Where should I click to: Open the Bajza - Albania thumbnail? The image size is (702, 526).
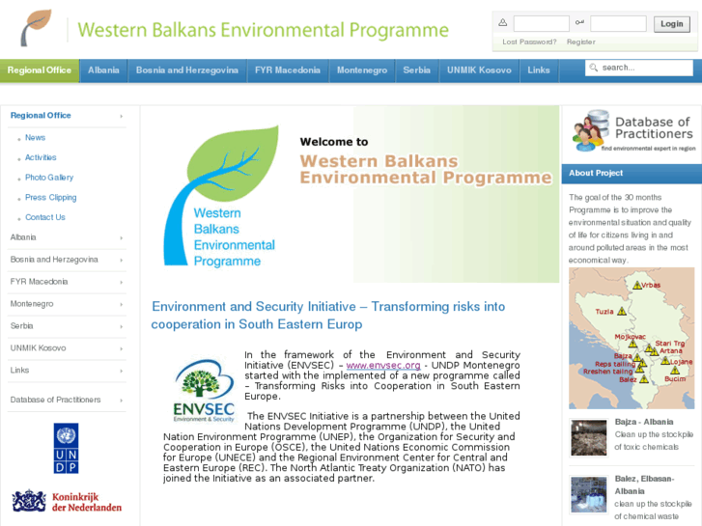point(589,437)
